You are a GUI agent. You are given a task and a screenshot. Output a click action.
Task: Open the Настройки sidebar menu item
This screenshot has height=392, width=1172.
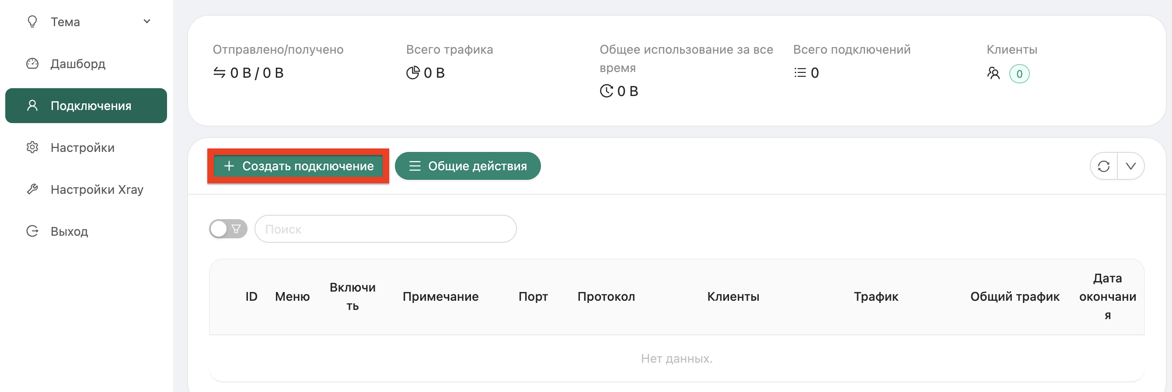[82, 147]
